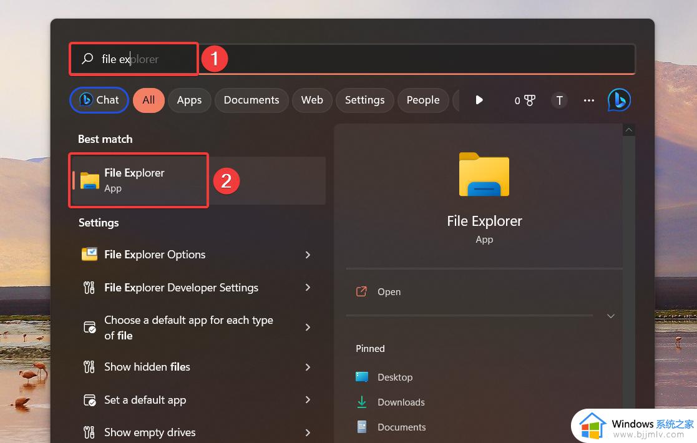Image resolution: width=697 pixels, height=443 pixels.
Task: Click the icon beside Choose a default app for each type
Action: [x=90, y=327]
